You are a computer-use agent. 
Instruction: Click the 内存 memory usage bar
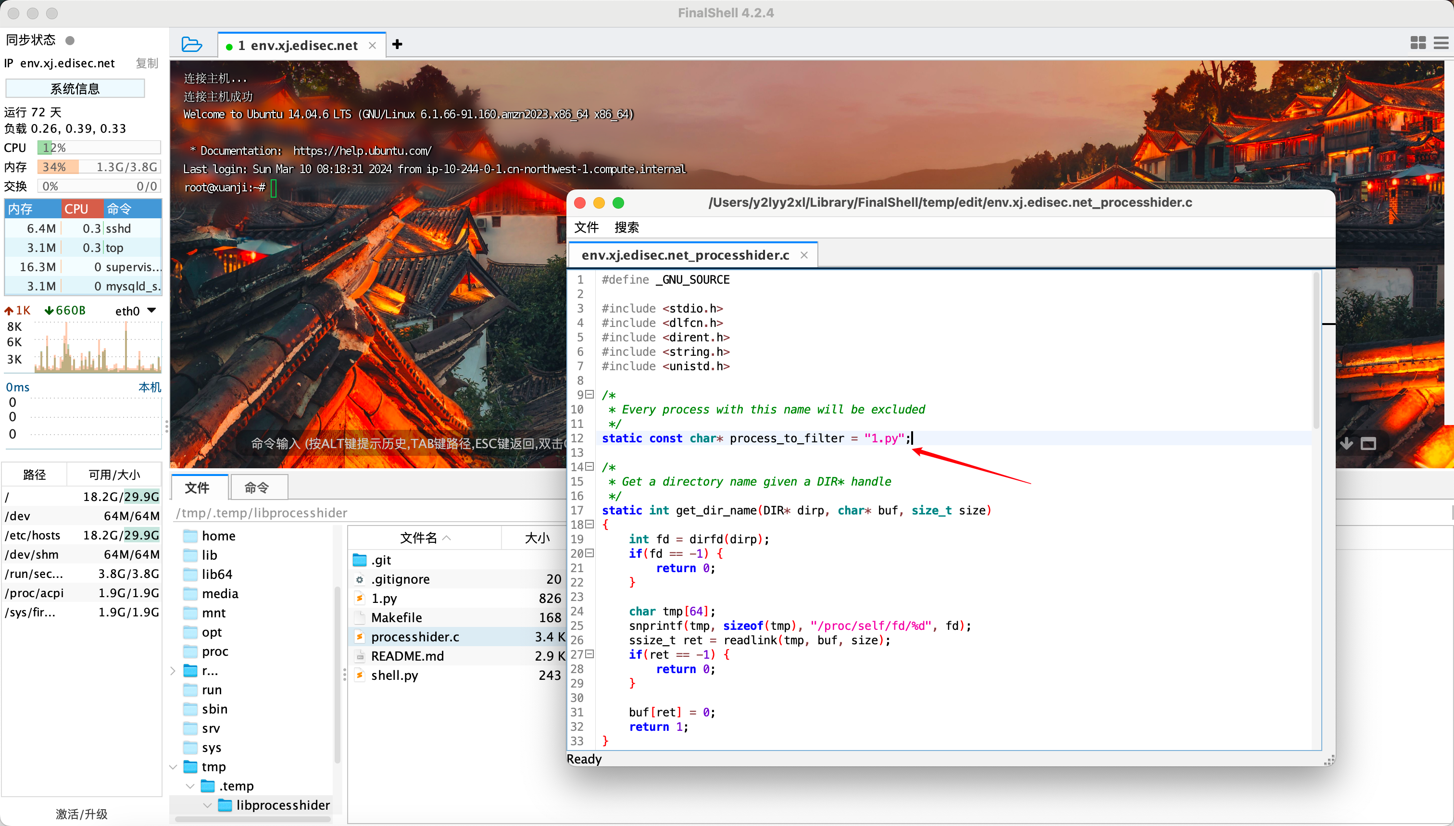click(x=99, y=167)
